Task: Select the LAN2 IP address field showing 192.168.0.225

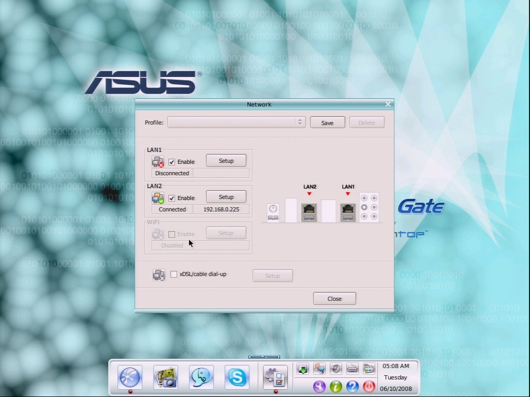Action: pyautogui.click(x=222, y=209)
